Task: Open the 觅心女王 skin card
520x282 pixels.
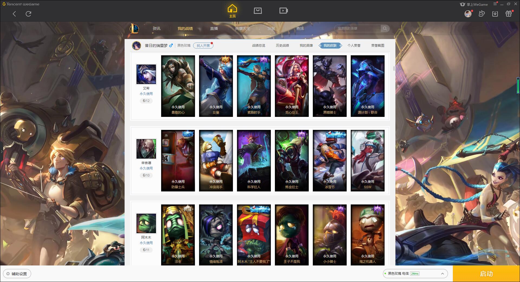Action: 292,86
